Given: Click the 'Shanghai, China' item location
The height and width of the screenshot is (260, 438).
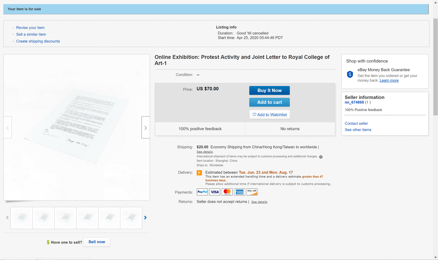Looking at the screenshot, I should [x=226, y=161].
